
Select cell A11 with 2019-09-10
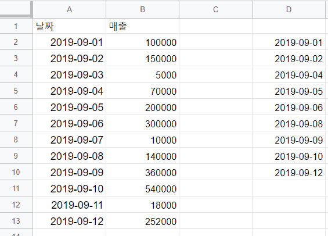tap(70, 188)
